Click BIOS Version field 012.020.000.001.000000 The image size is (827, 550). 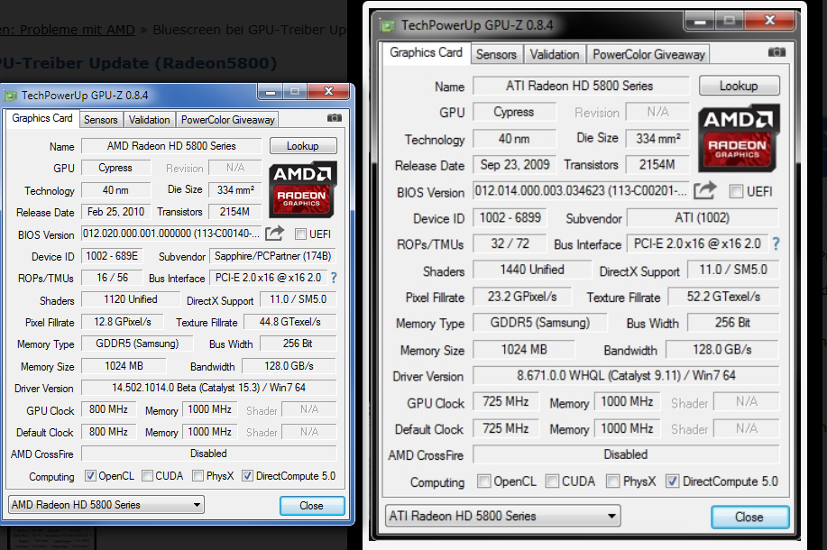pos(170,234)
